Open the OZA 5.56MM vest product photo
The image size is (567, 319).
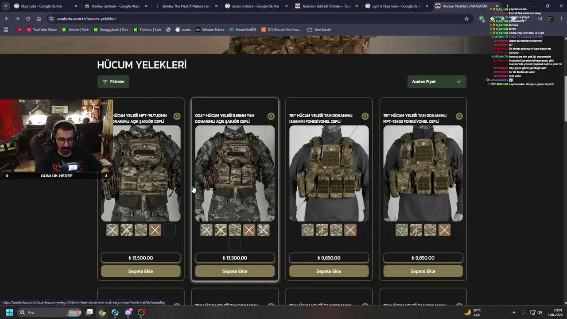tap(235, 173)
